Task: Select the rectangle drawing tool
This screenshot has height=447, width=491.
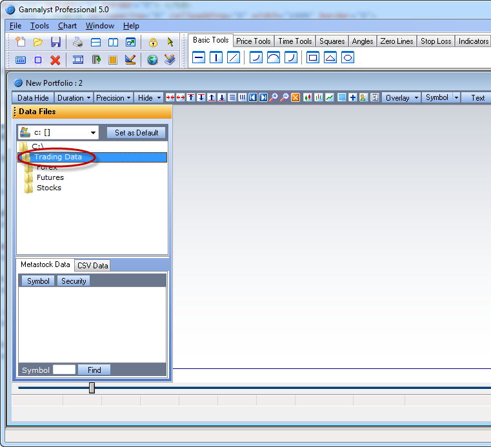Action: click(313, 57)
